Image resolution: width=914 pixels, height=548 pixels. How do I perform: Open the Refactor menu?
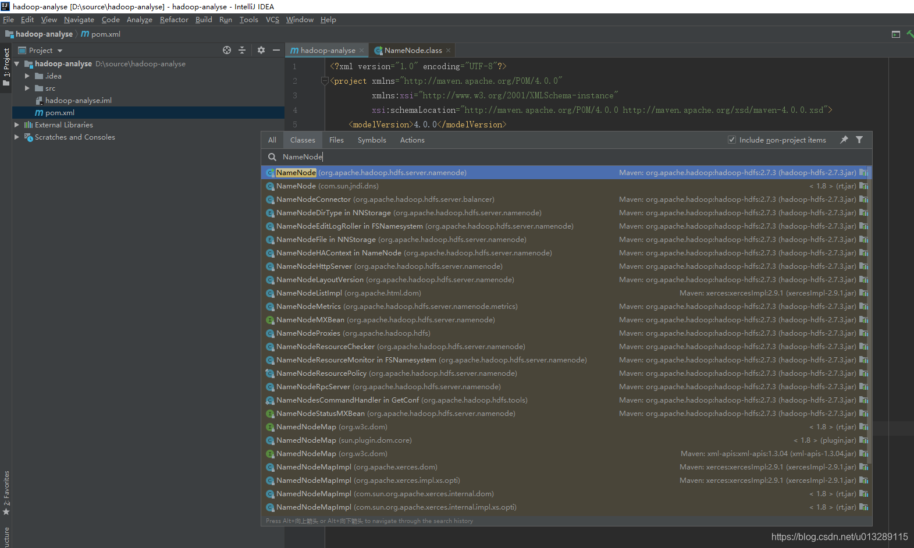(174, 20)
